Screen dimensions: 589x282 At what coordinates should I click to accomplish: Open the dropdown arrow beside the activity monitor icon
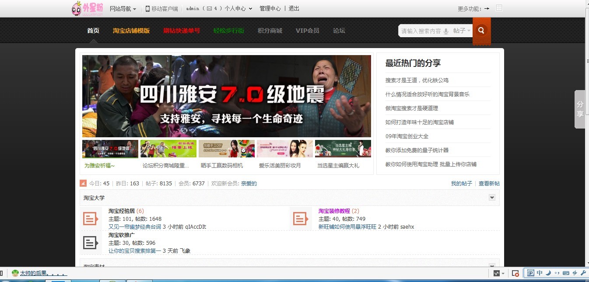503,273
